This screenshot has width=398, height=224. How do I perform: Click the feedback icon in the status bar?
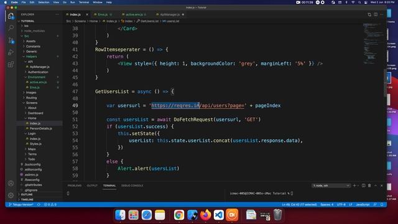click(375, 205)
